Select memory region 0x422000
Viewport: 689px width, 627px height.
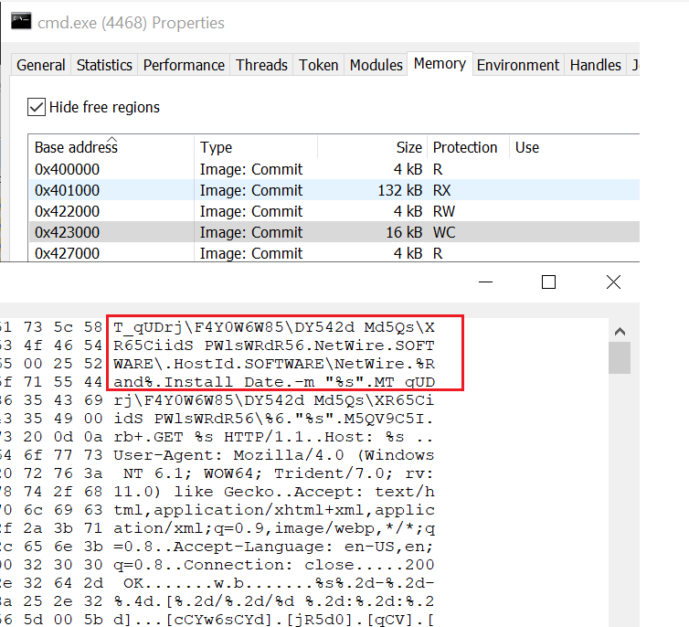tap(334, 211)
